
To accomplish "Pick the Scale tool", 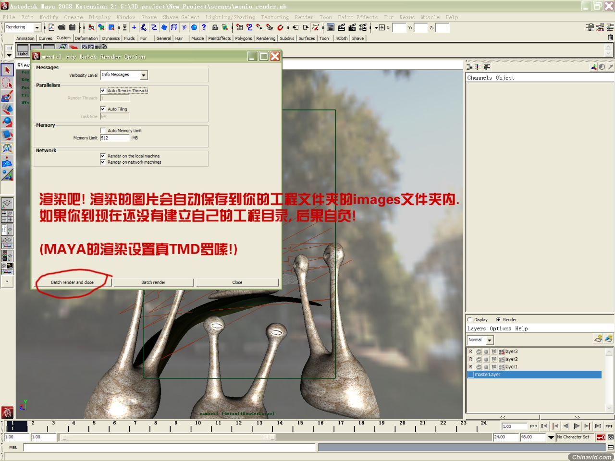I will point(7,135).
